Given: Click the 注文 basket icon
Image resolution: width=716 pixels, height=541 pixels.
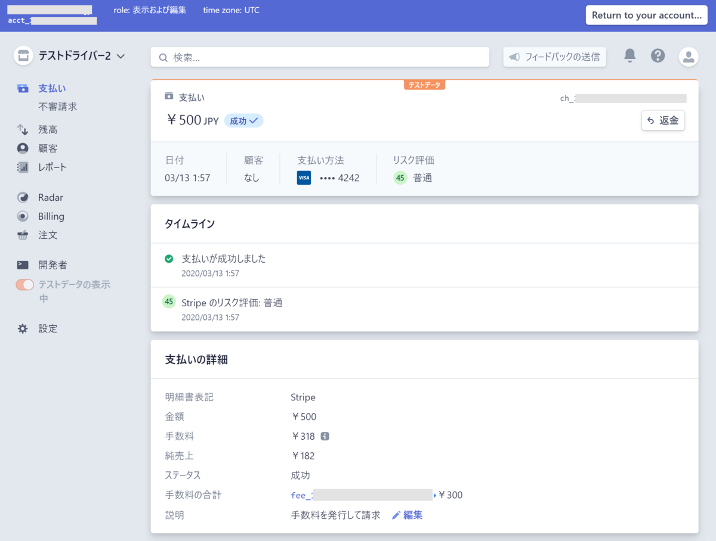Looking at the screenshot, I should point(23,235).
